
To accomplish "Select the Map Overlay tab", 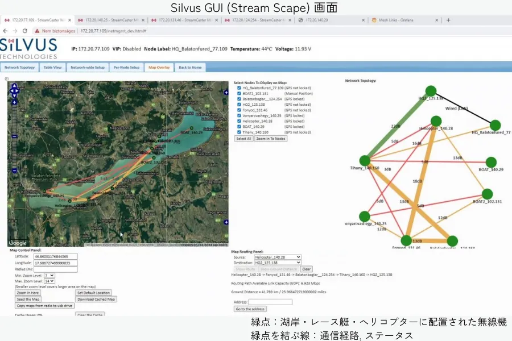I will [x=159, y=68].
